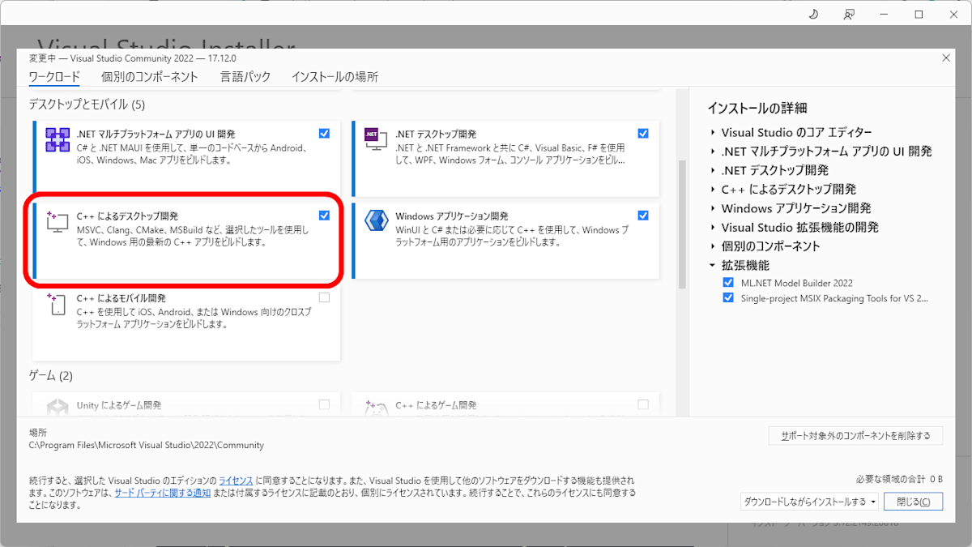Check C++ によるゲーム開発 checkbox
This screenshot has height=547, width=972.
643,404
